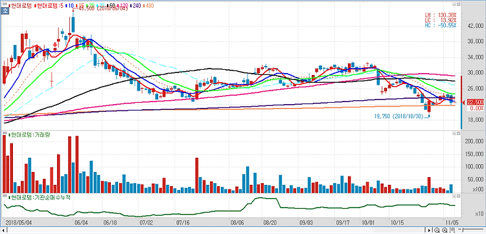Close the price chart pane
486x234 pixels.
(458, 5)
